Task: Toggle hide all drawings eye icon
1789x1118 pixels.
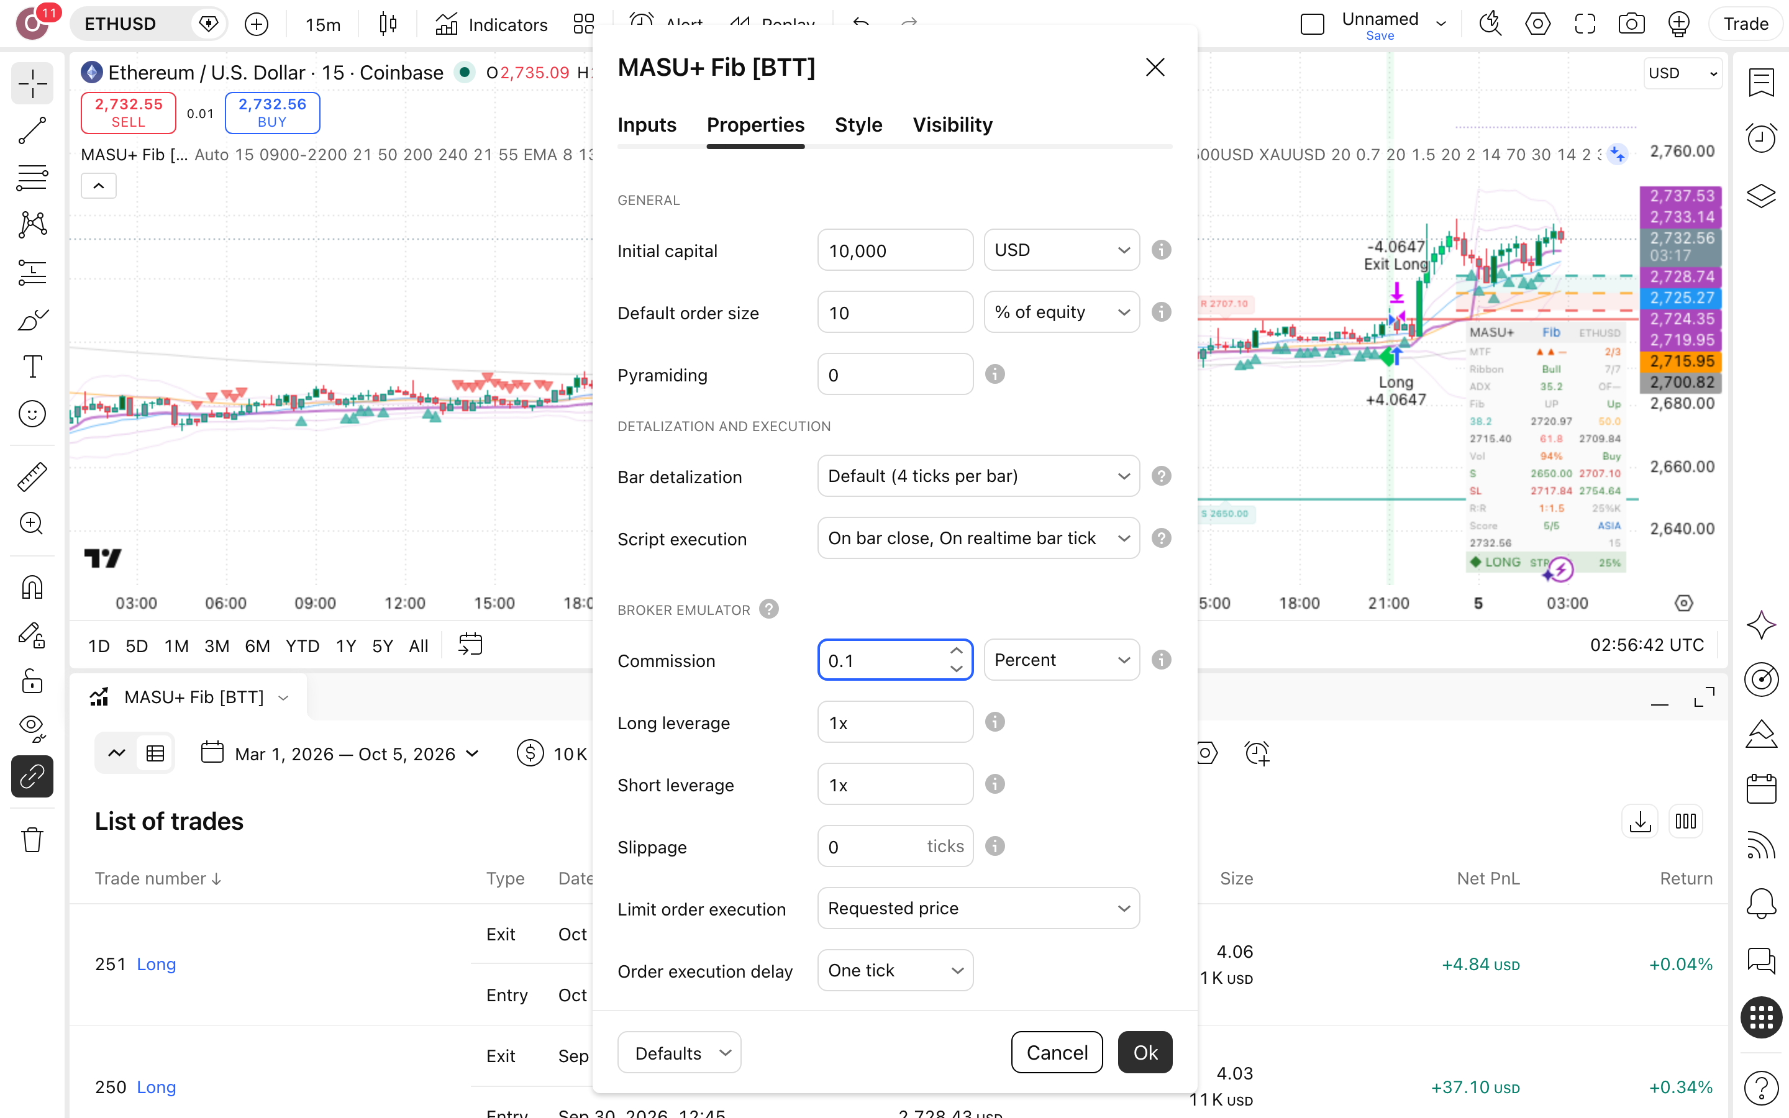Action: 32,729
